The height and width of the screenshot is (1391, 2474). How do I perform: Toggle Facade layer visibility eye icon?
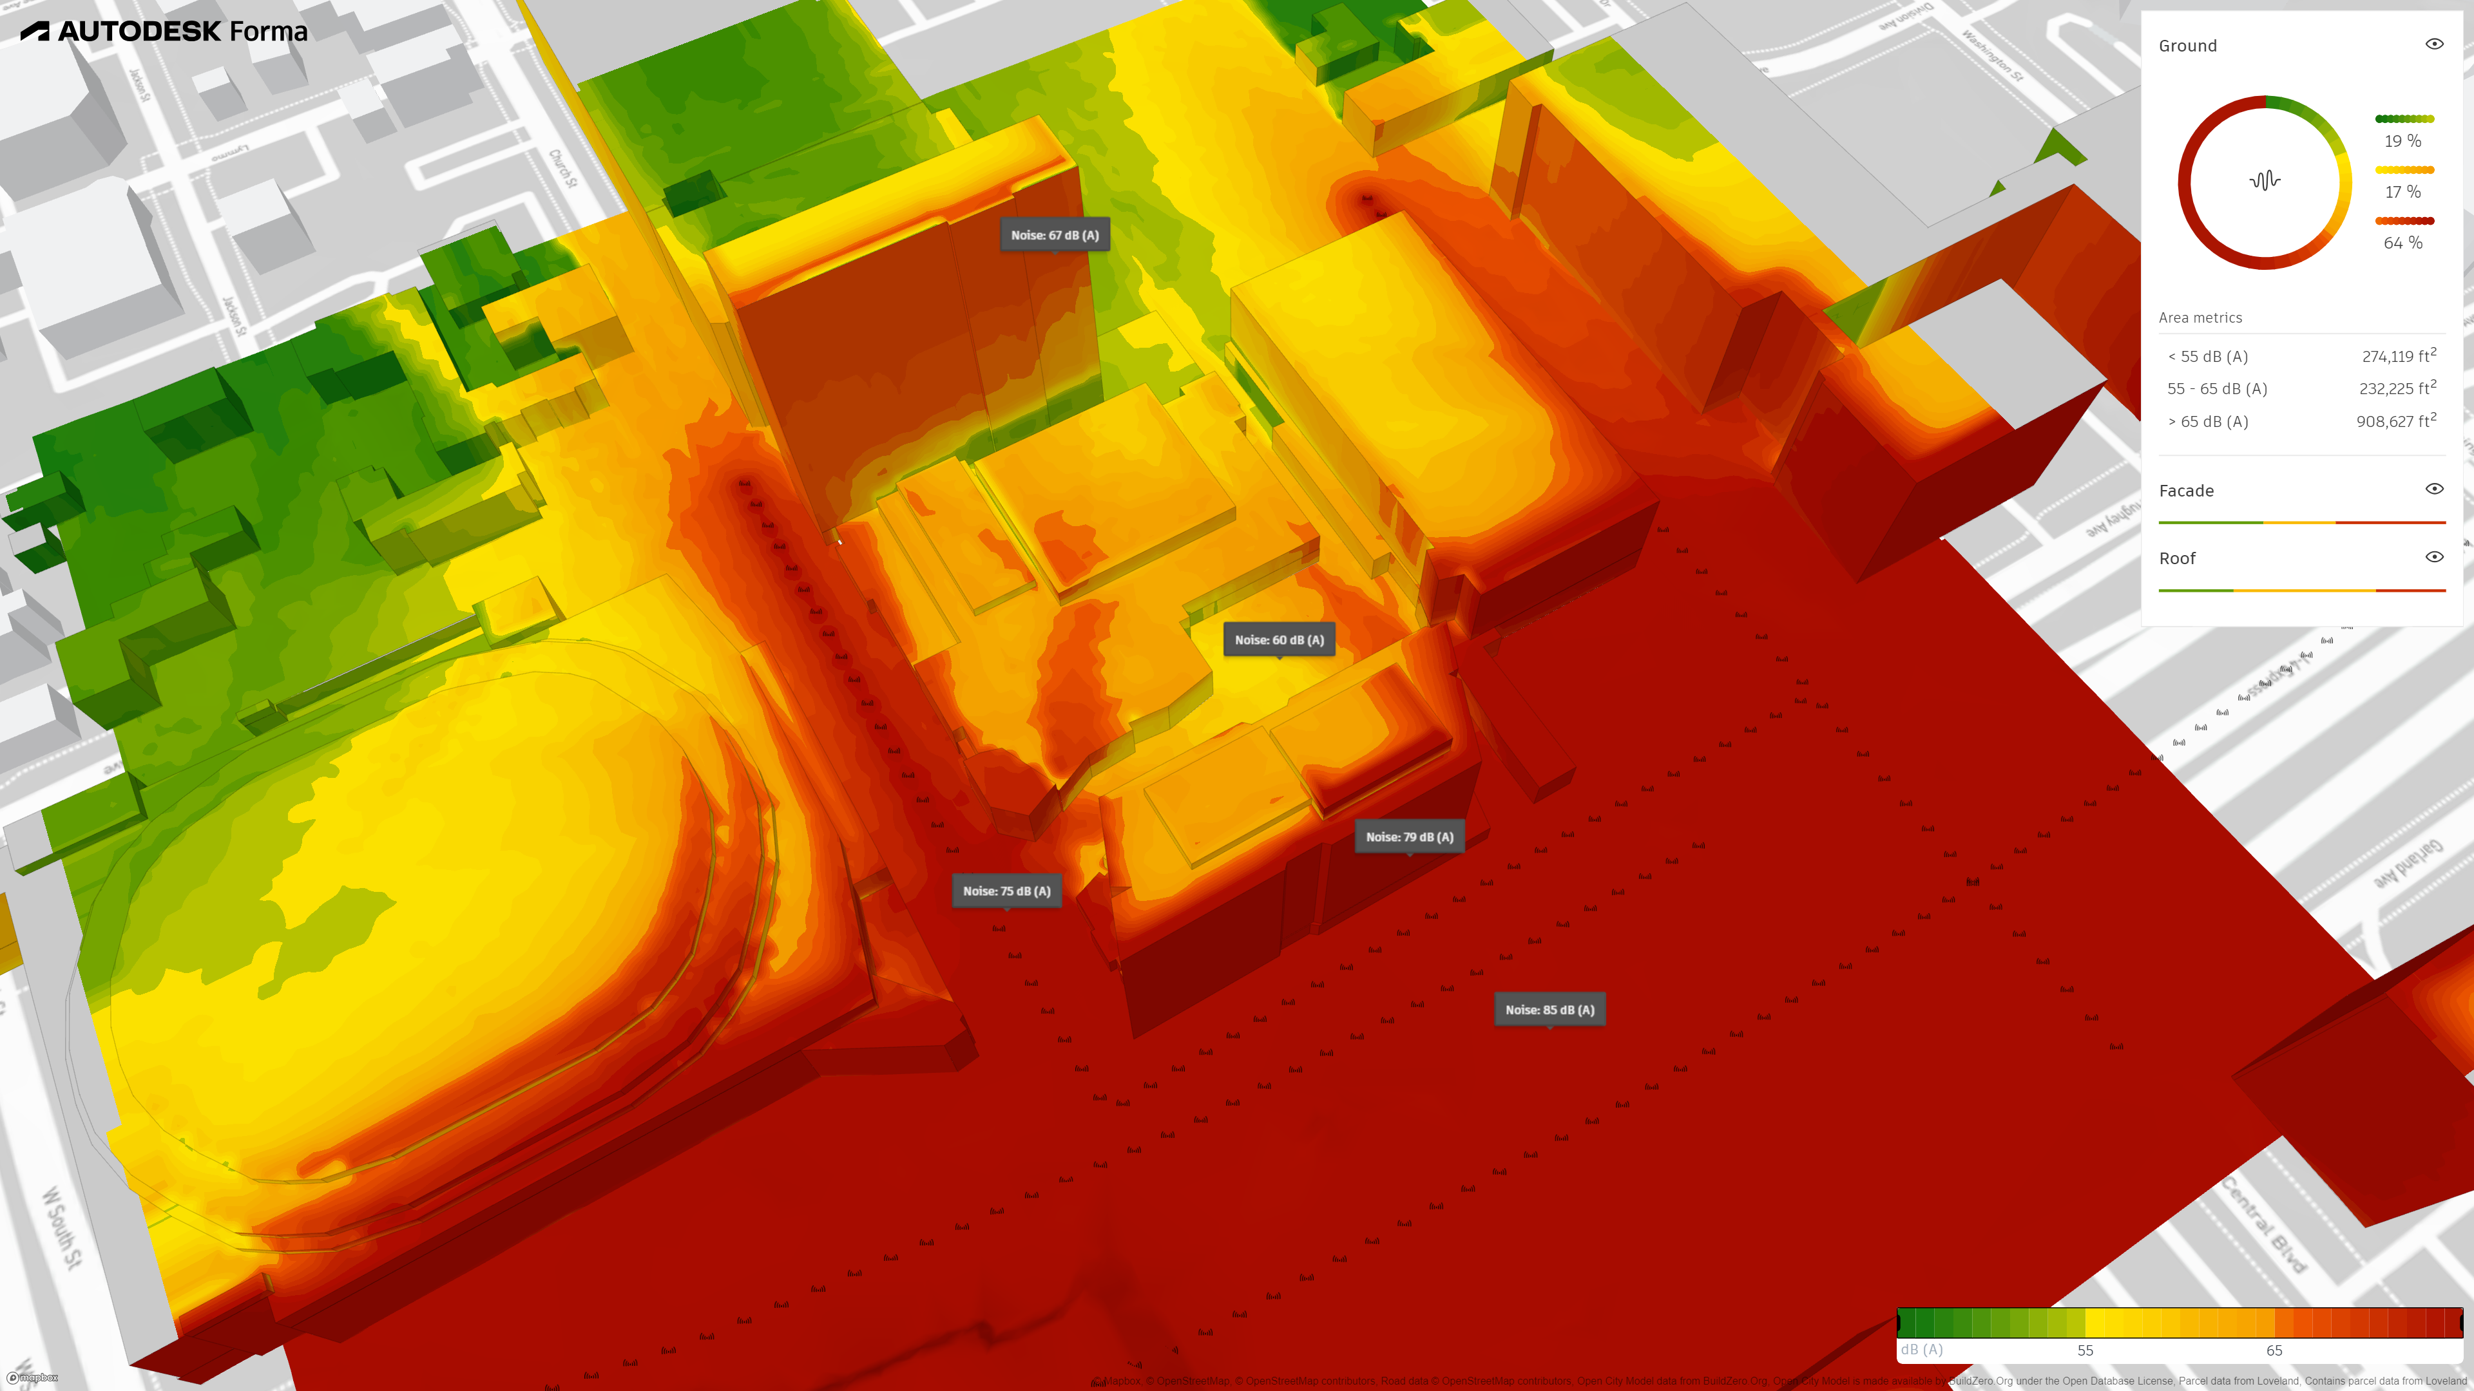click(2433, 489)
